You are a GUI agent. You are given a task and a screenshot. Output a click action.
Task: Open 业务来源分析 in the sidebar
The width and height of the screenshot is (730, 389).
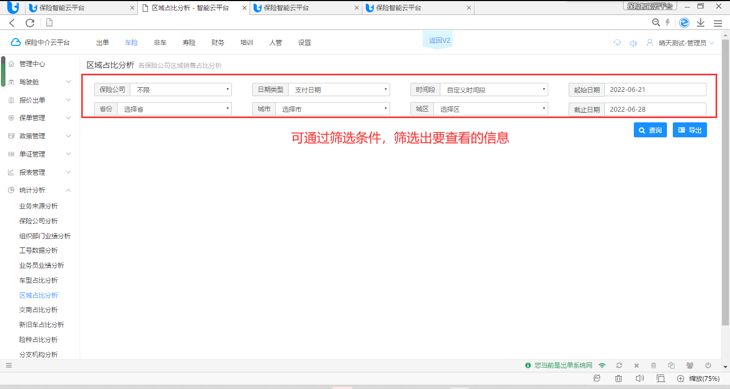pyautogui.click(x=38, y=206)
